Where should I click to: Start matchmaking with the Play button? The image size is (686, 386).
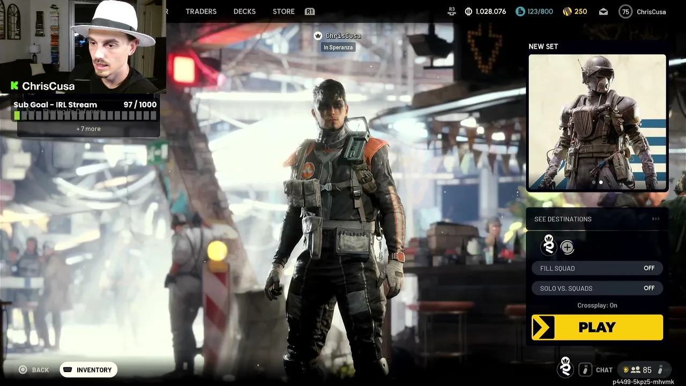597,327
